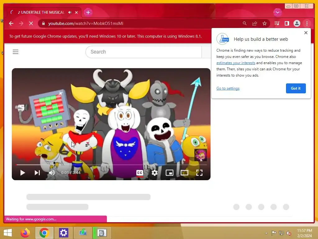Mute the video player volume

point(52,173)
